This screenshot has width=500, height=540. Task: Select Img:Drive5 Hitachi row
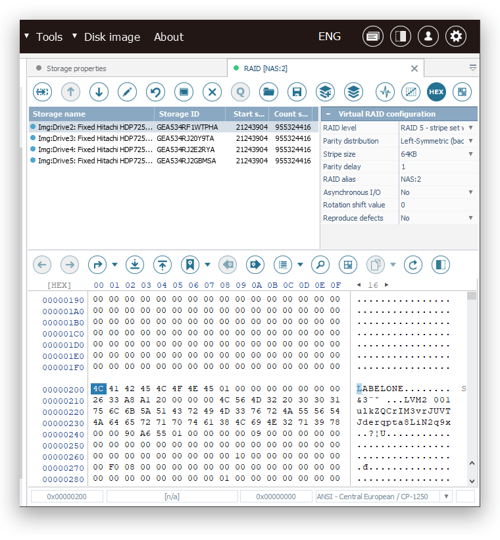tap(174, 161)
